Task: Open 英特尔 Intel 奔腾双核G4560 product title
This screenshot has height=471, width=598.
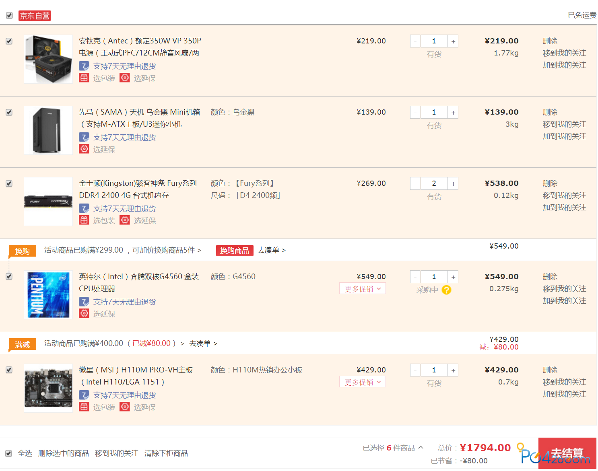Action: coord(139,282)
